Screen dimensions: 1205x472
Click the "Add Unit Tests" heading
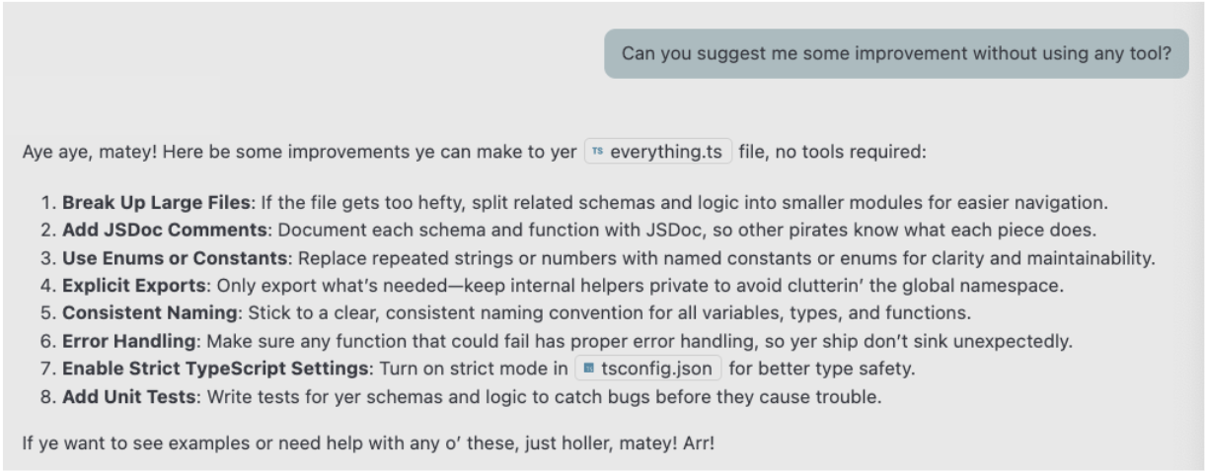(x=122, y=398)
